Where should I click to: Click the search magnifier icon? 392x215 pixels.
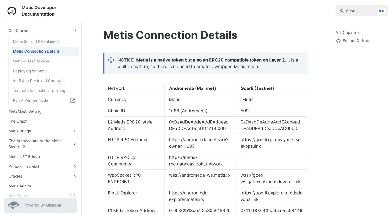pos(342,11)
